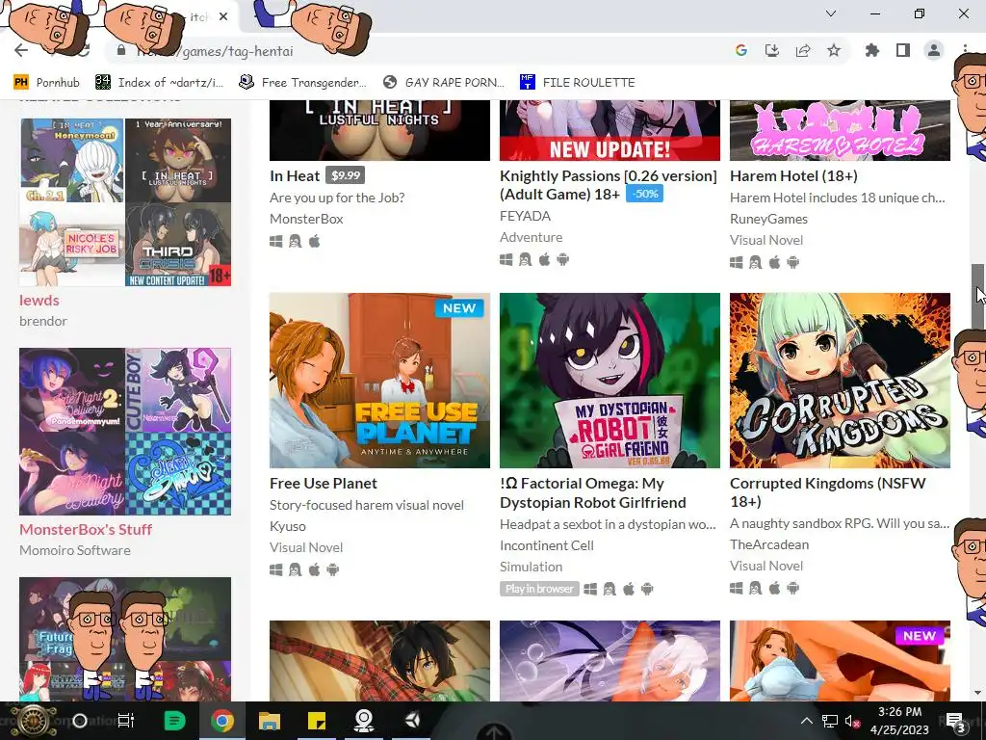Open My Dystopian Robot Girlfriend thumbnail

click(610, 380)
